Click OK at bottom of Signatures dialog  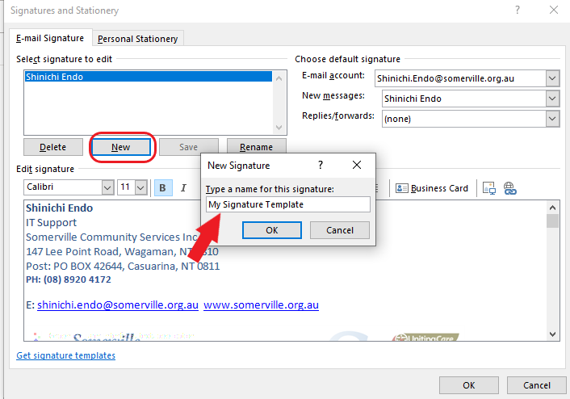coord(469,385)
